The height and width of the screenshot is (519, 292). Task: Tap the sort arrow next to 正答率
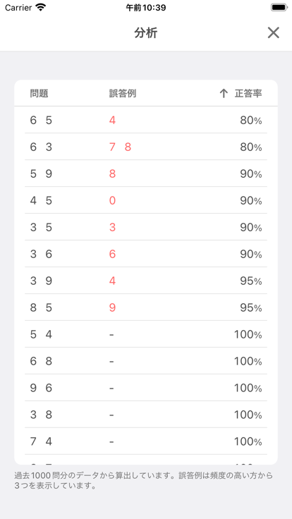click(224, 94)
